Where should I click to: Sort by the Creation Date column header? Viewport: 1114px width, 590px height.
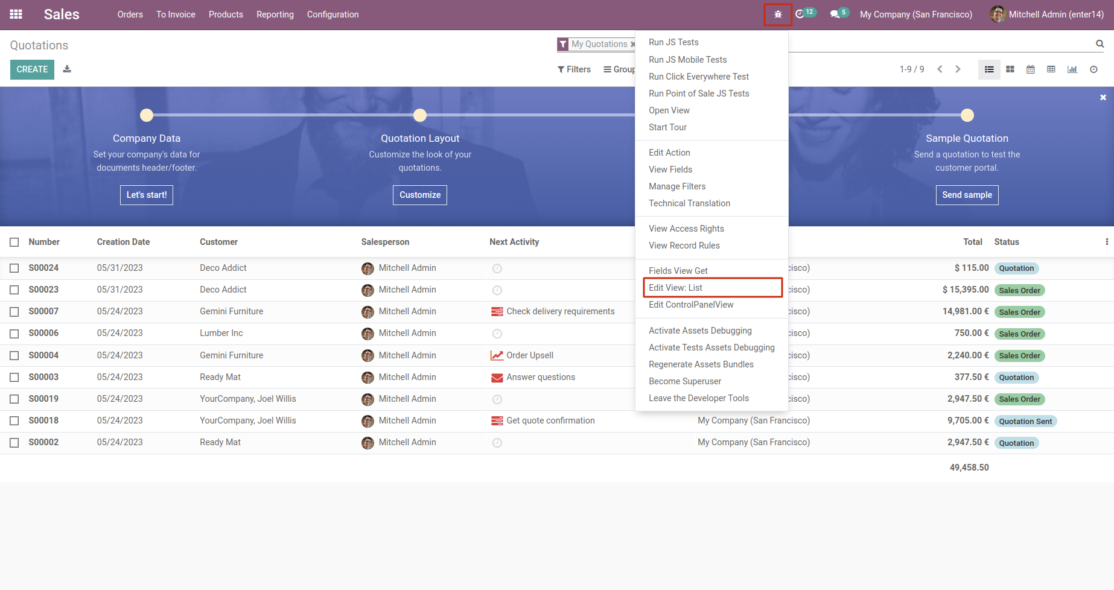tap(123, 242)
